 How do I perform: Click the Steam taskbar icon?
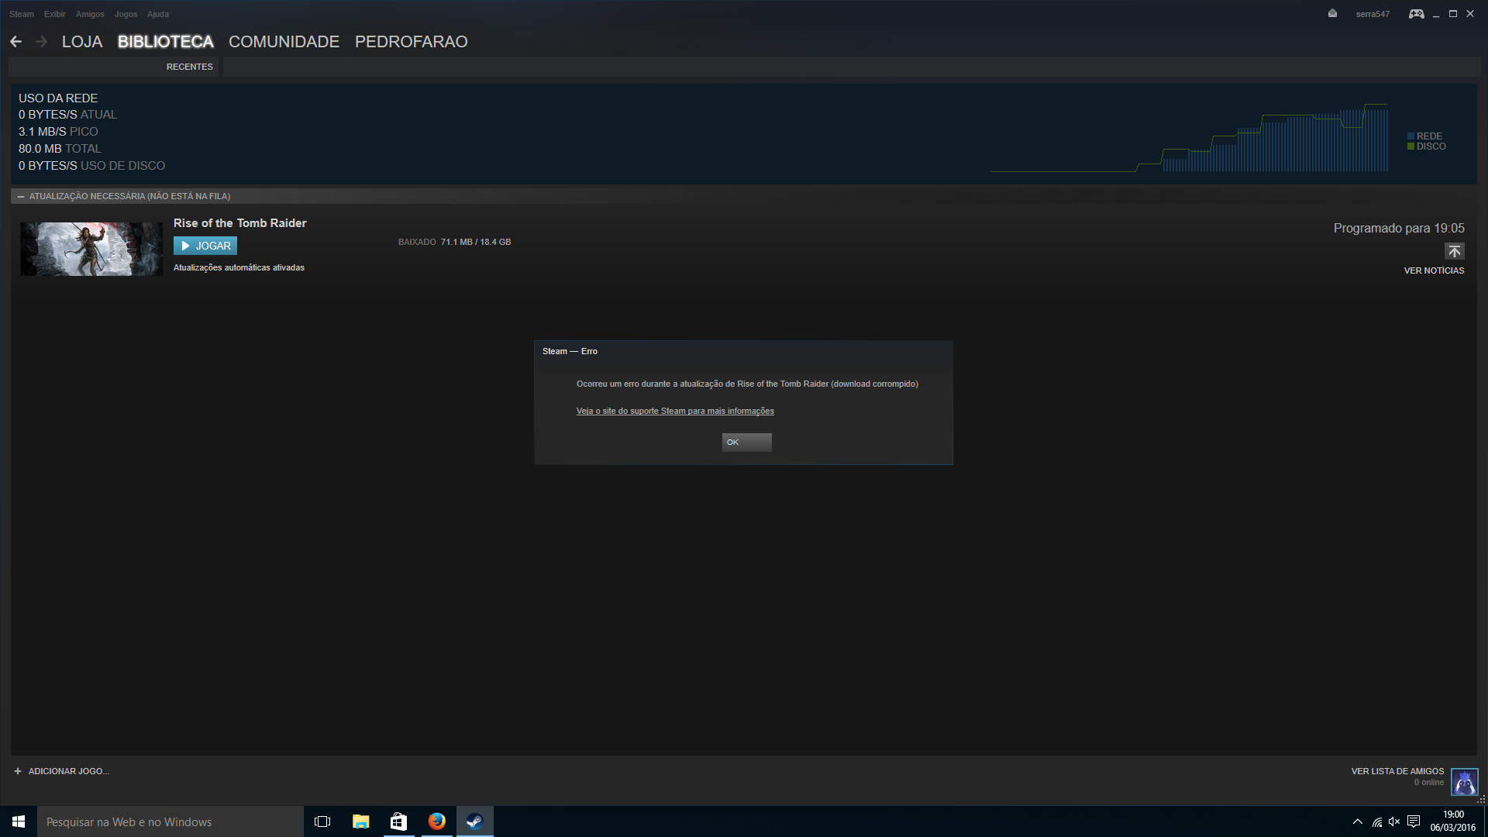[x=474, y=821]
